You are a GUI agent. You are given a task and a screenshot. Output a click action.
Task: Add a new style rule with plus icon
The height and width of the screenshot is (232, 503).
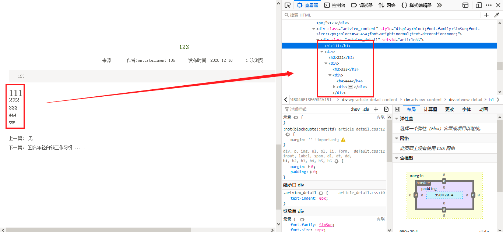(376, 109)
